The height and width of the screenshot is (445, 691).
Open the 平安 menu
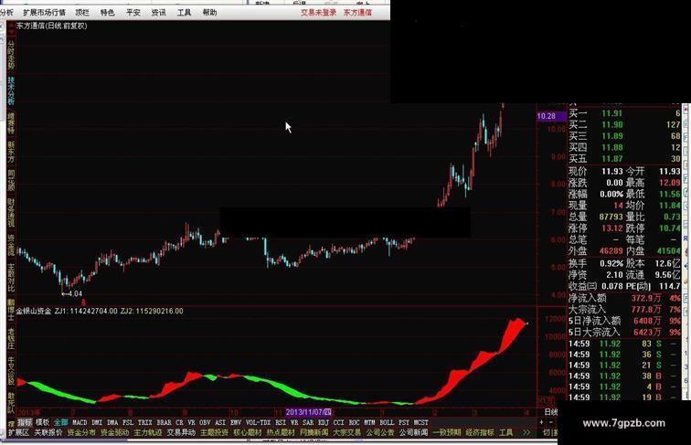[133, 13]
